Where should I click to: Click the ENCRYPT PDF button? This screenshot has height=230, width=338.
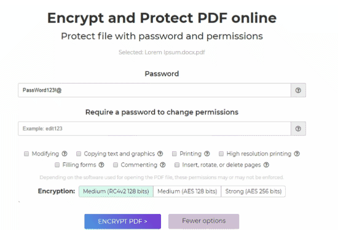tap(122, 221)
